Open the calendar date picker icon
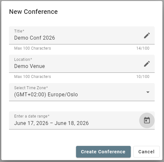The image size is (164, 162). (147, 120)
